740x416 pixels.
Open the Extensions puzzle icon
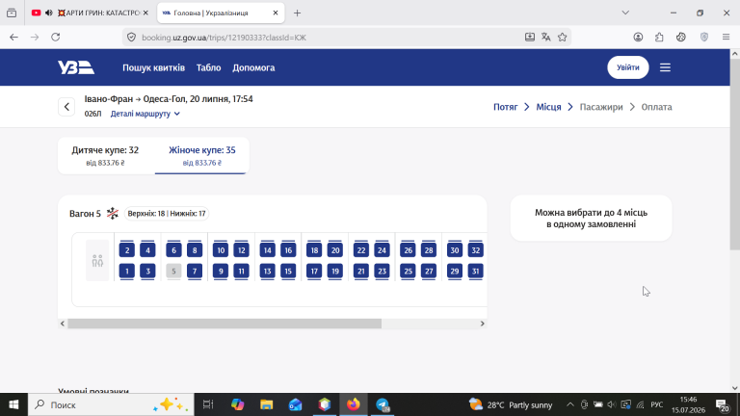659,38
